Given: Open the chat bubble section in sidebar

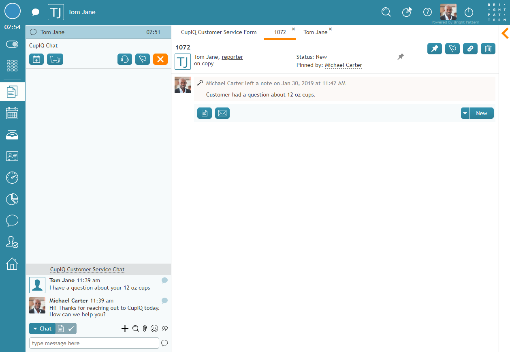Looking at the screenshot, I should click(x=12, y=221).
